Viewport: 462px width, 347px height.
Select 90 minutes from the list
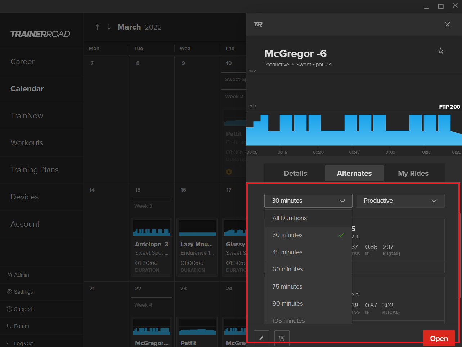point(287,303)
